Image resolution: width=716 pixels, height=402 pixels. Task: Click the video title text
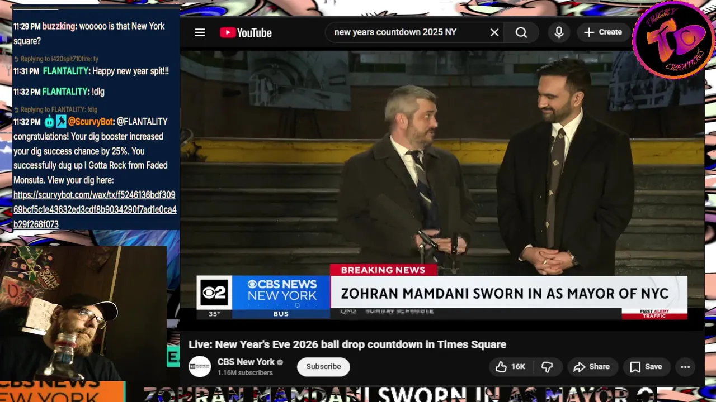click(x=347, y=344)
